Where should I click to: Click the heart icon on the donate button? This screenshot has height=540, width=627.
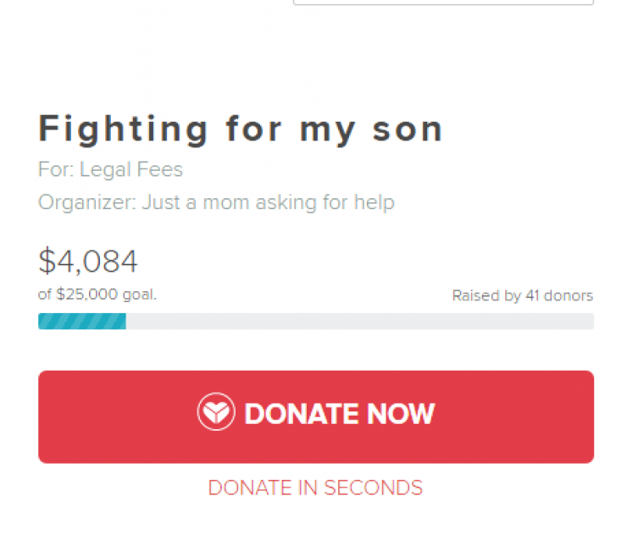[216, 412]
